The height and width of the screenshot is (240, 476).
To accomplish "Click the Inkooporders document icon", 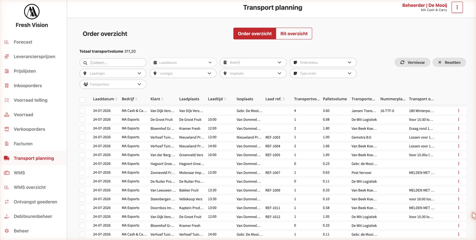I will 7,86.
